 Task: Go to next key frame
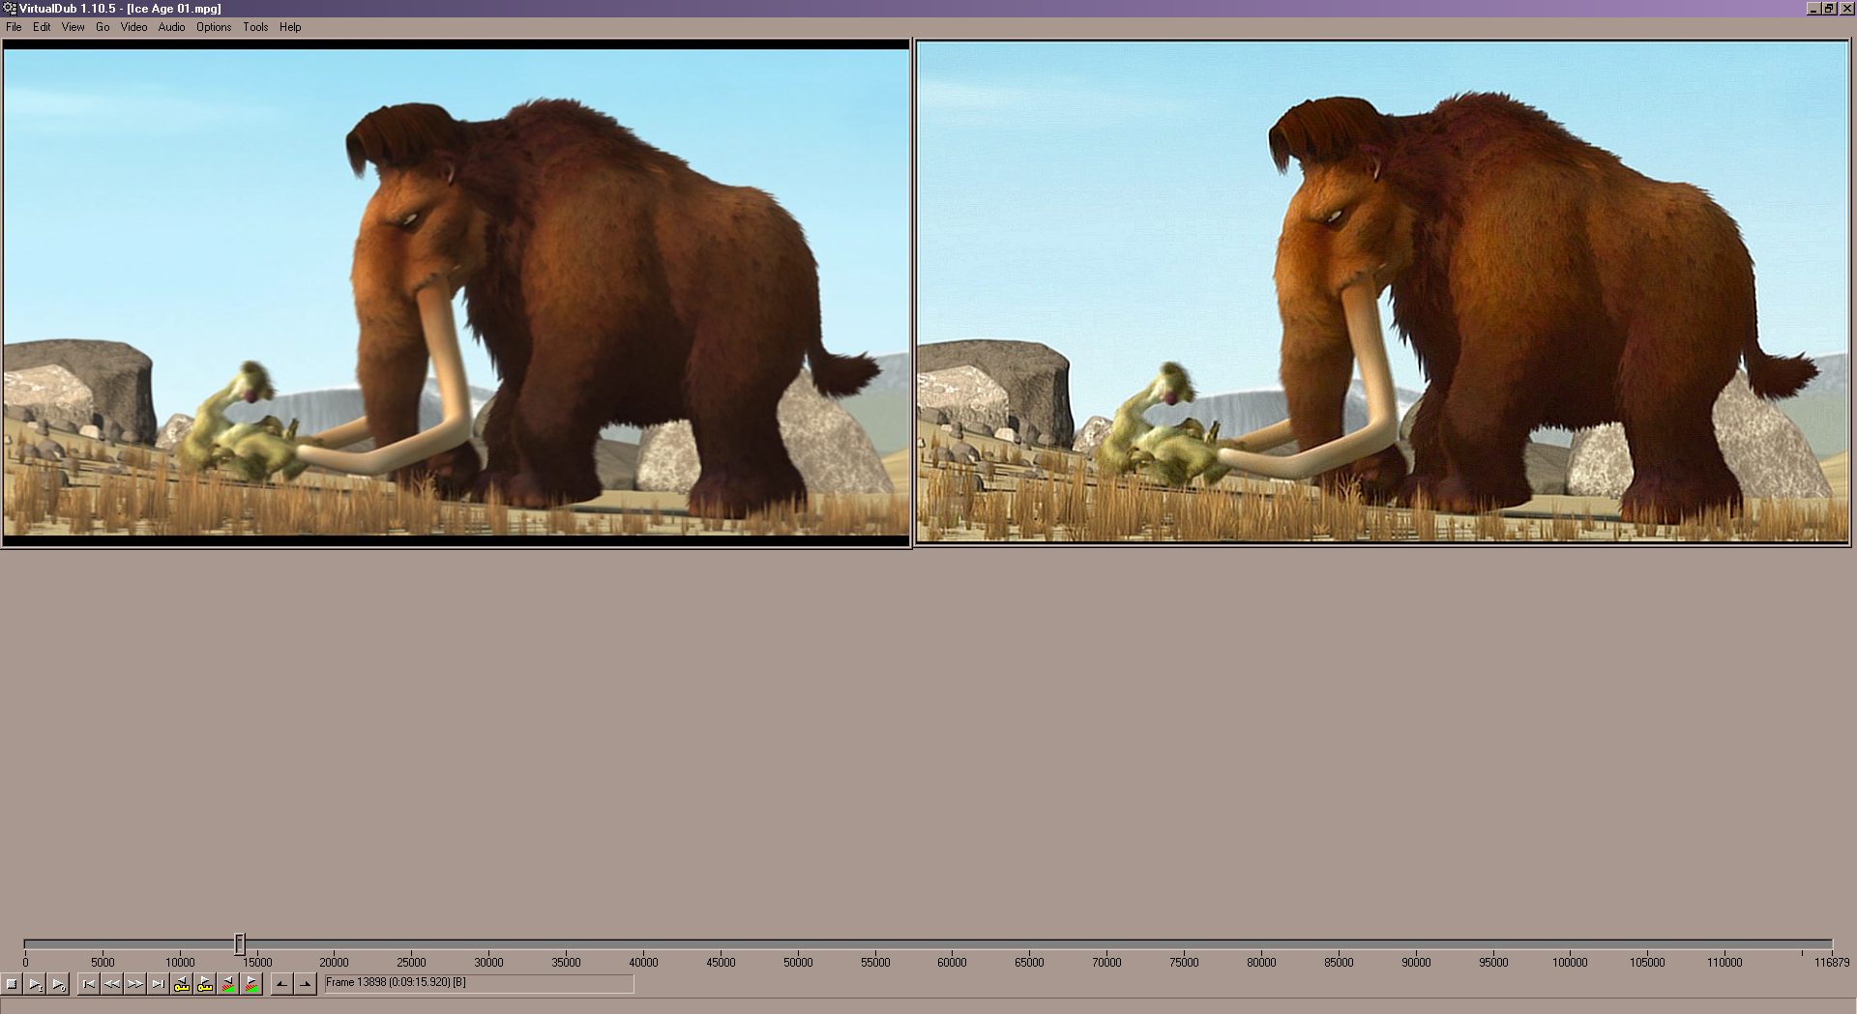[205, 984]
